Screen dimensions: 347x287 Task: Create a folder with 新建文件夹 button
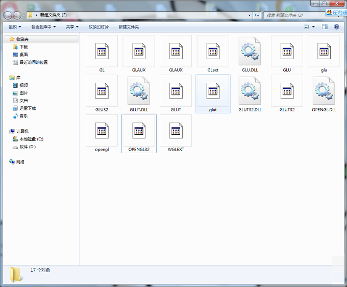pyautogui.click(x=129, y=27)
